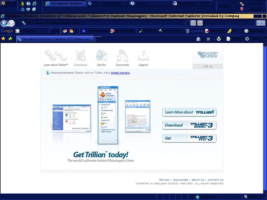267x200 pixels.
Task: Open Google toolbar Settings
Action: click(254, 31)
